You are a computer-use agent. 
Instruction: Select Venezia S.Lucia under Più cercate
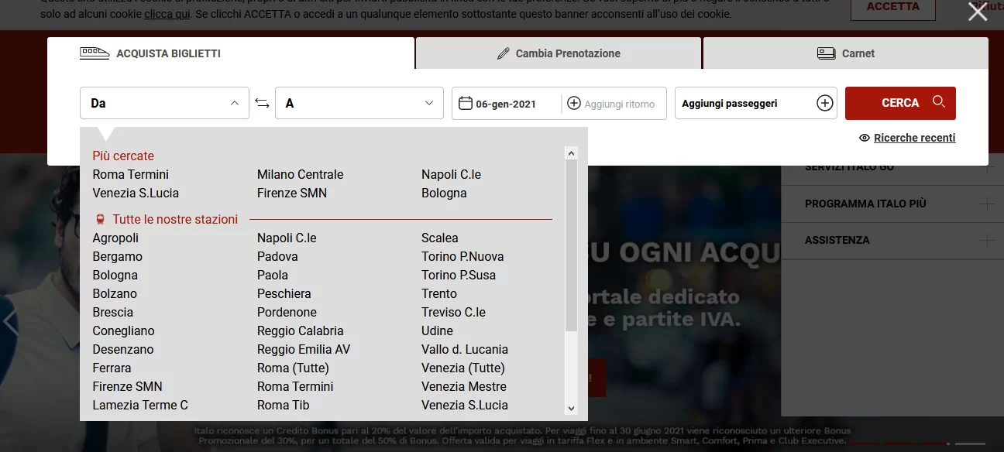[136, 193]
